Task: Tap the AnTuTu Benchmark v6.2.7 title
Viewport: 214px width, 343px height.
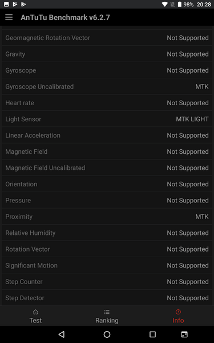Action: (65, 17)
